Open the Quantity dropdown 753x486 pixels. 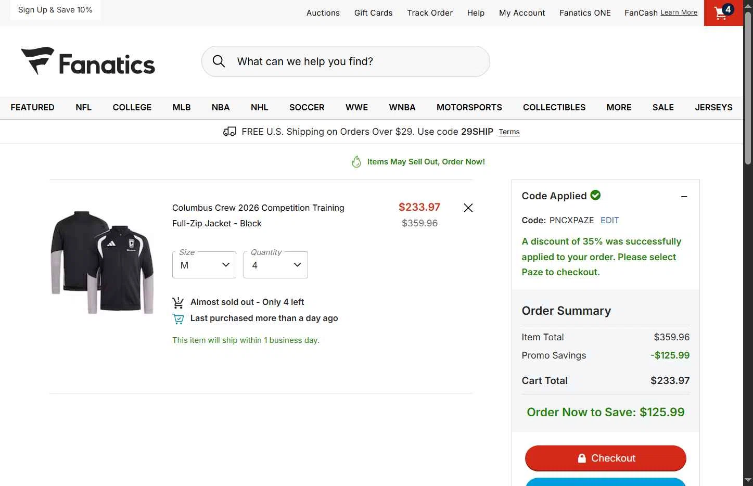pyautogui.click(x=275, y=265)
